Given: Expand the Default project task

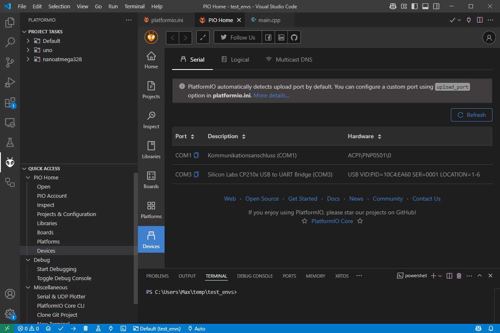Looking at the screenshot, I should (x=28, y=41).
